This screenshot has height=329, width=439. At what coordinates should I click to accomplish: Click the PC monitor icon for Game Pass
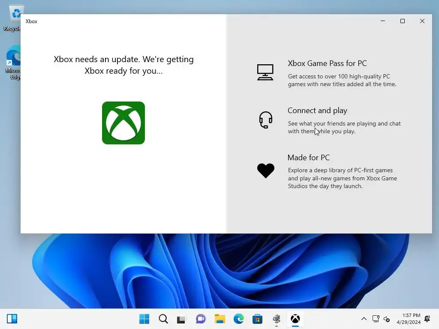coord(265,72)
